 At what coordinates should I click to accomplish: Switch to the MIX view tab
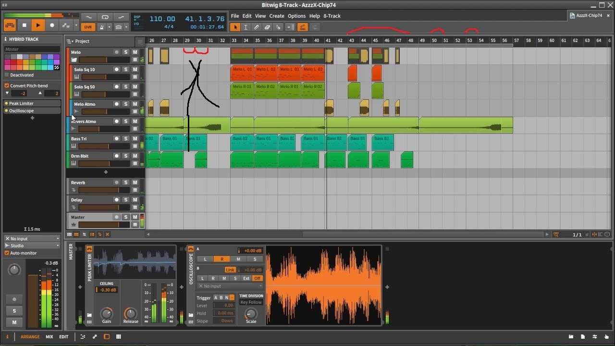tap(49, 337)
